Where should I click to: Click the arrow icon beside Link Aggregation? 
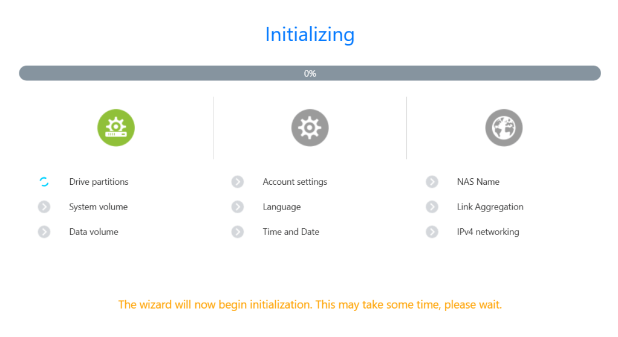(432, 207)
